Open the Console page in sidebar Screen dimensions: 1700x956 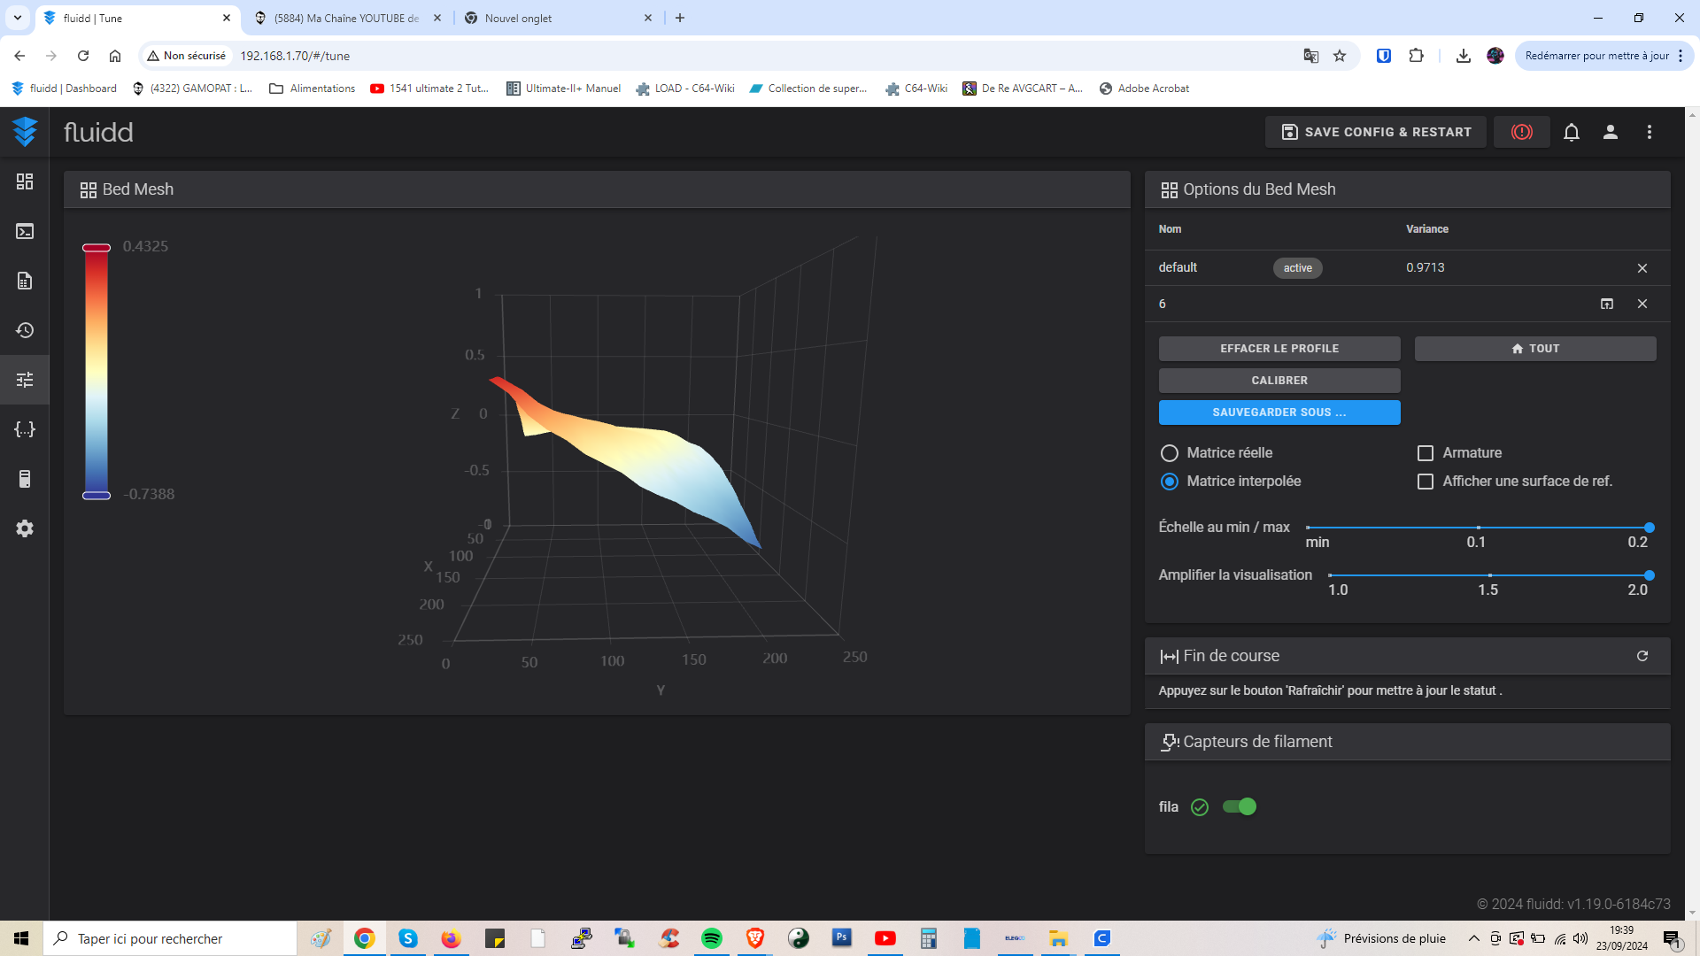pyautogui.click(x=25, y=231)
